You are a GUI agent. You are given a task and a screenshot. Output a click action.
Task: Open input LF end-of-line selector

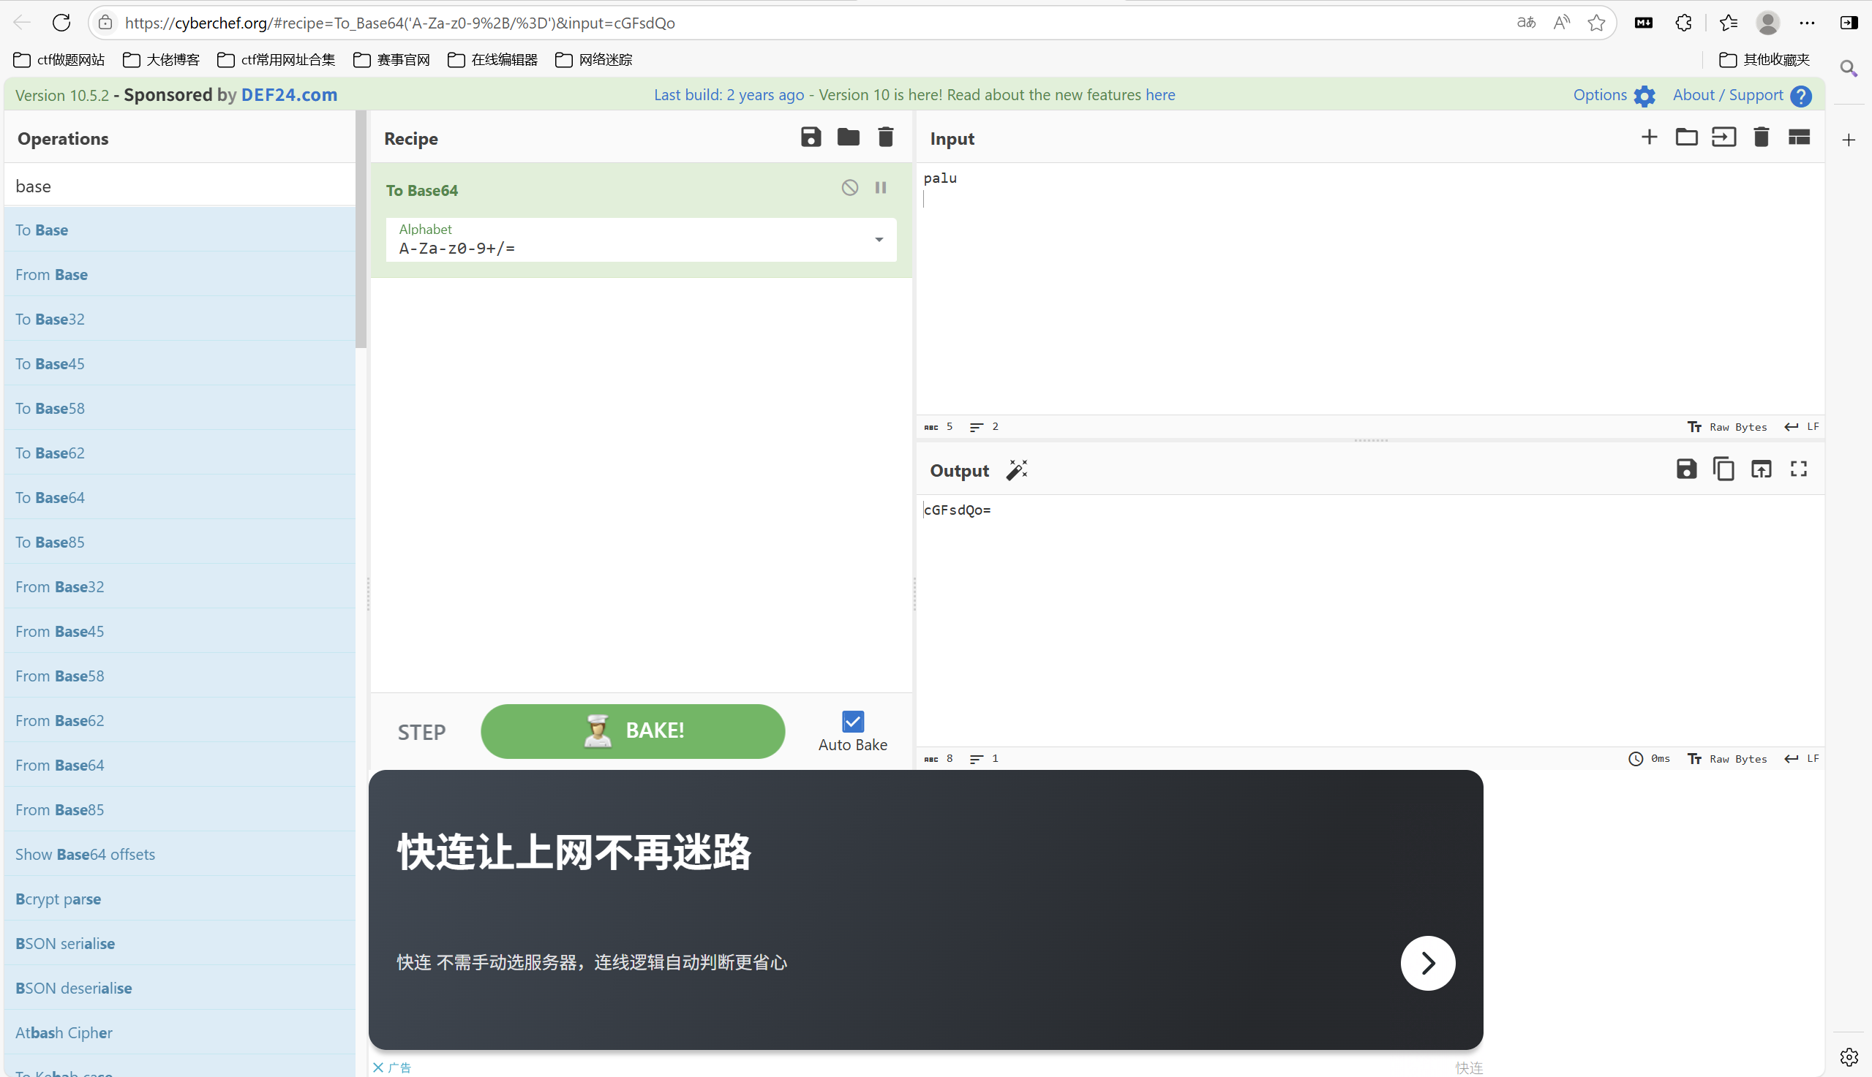point(1802,427)
